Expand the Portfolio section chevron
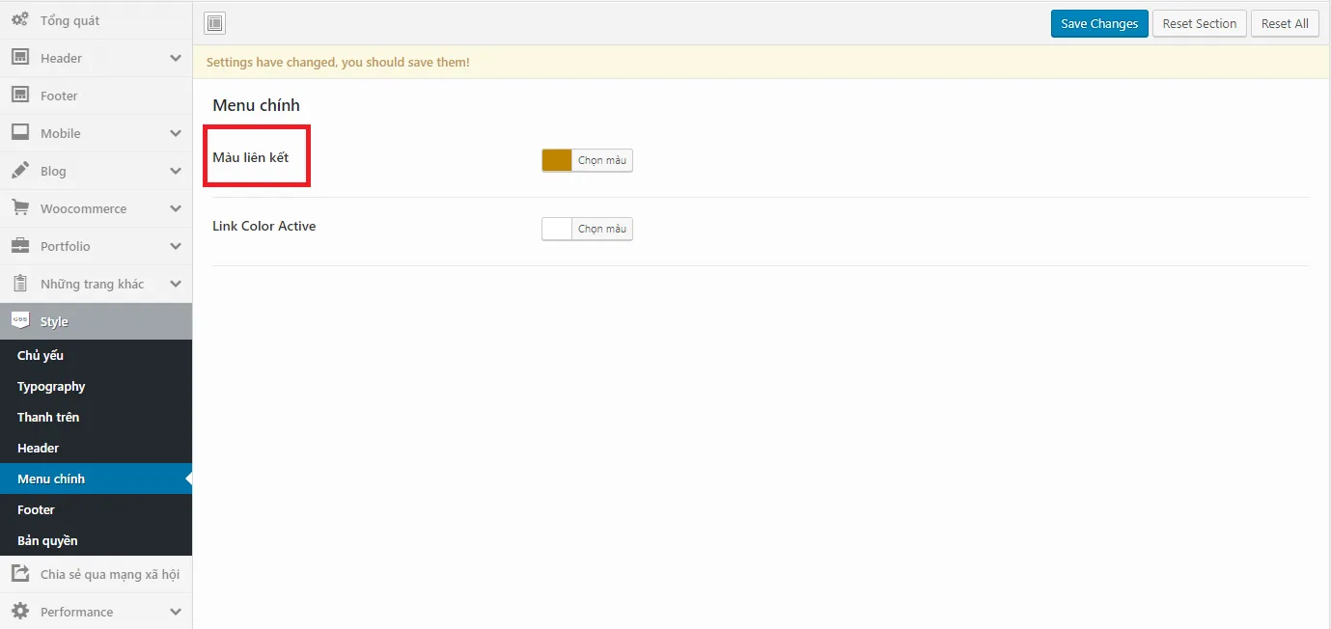The image size is (1331, 629). tap(176, 246)
